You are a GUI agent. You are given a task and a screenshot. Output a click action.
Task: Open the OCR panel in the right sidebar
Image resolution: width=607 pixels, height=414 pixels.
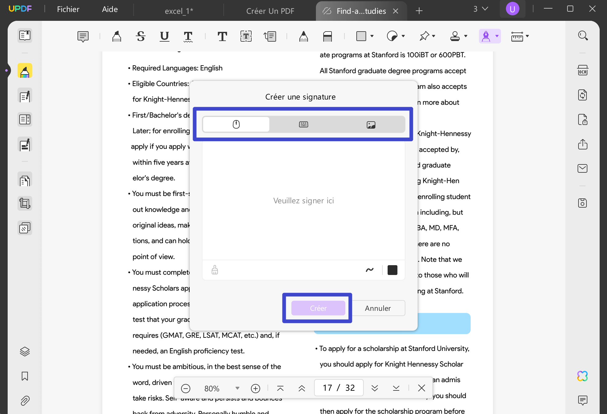click(x=583, y=70)
